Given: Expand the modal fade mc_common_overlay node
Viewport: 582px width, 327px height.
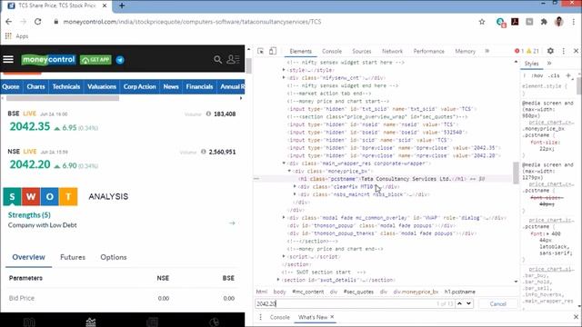Looking at the screenshot, I should tap(284, 218).
